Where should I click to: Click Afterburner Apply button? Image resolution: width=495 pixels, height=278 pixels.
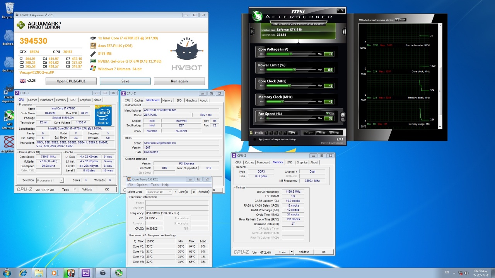click(309, 133)
